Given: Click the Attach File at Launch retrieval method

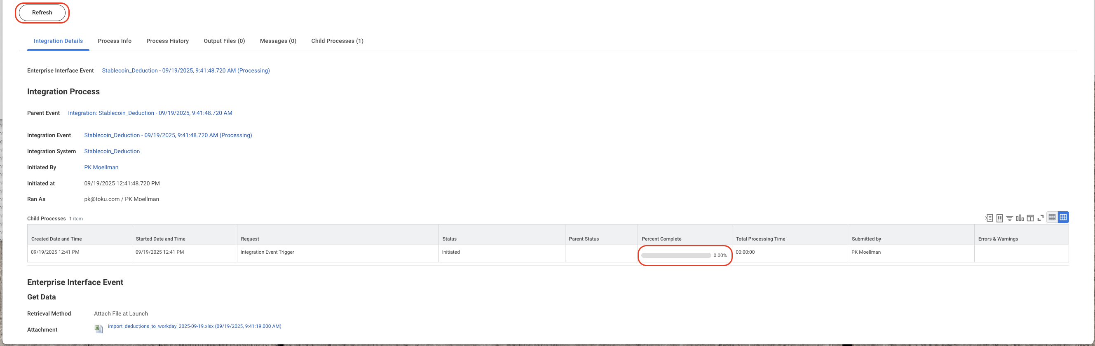Looking at the screenshot, I should tap(121, 314).
